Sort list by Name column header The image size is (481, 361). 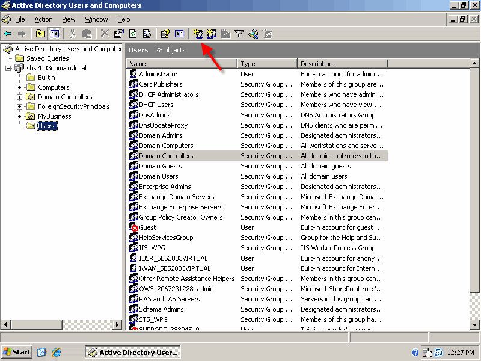pyautogui.click(x=182, y=64)
